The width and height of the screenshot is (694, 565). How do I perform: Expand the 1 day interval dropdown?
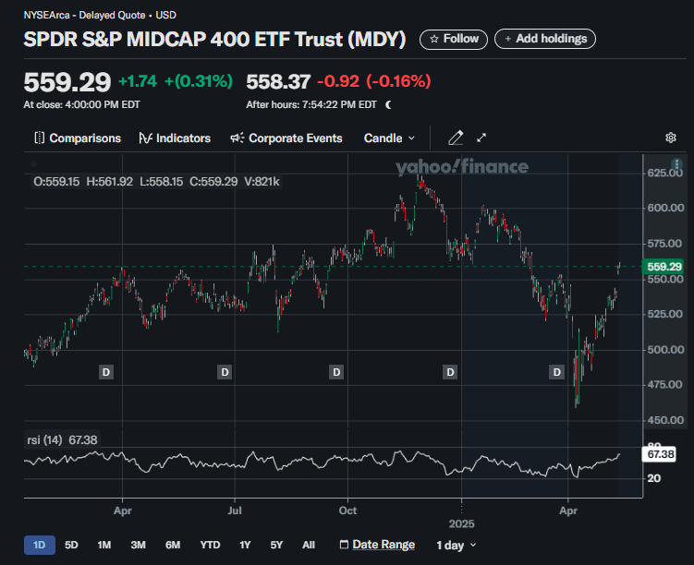click(x=457, y=545)
